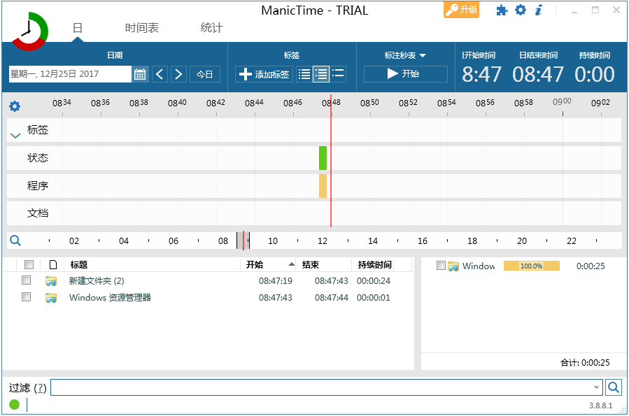Start the stopwatch with 开始 button

pos(406,74)
